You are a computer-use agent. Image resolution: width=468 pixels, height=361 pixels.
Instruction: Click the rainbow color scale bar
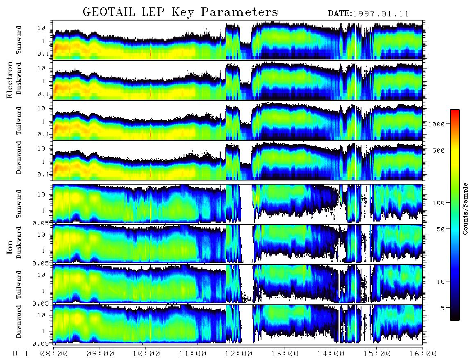[x=455, y=215]
